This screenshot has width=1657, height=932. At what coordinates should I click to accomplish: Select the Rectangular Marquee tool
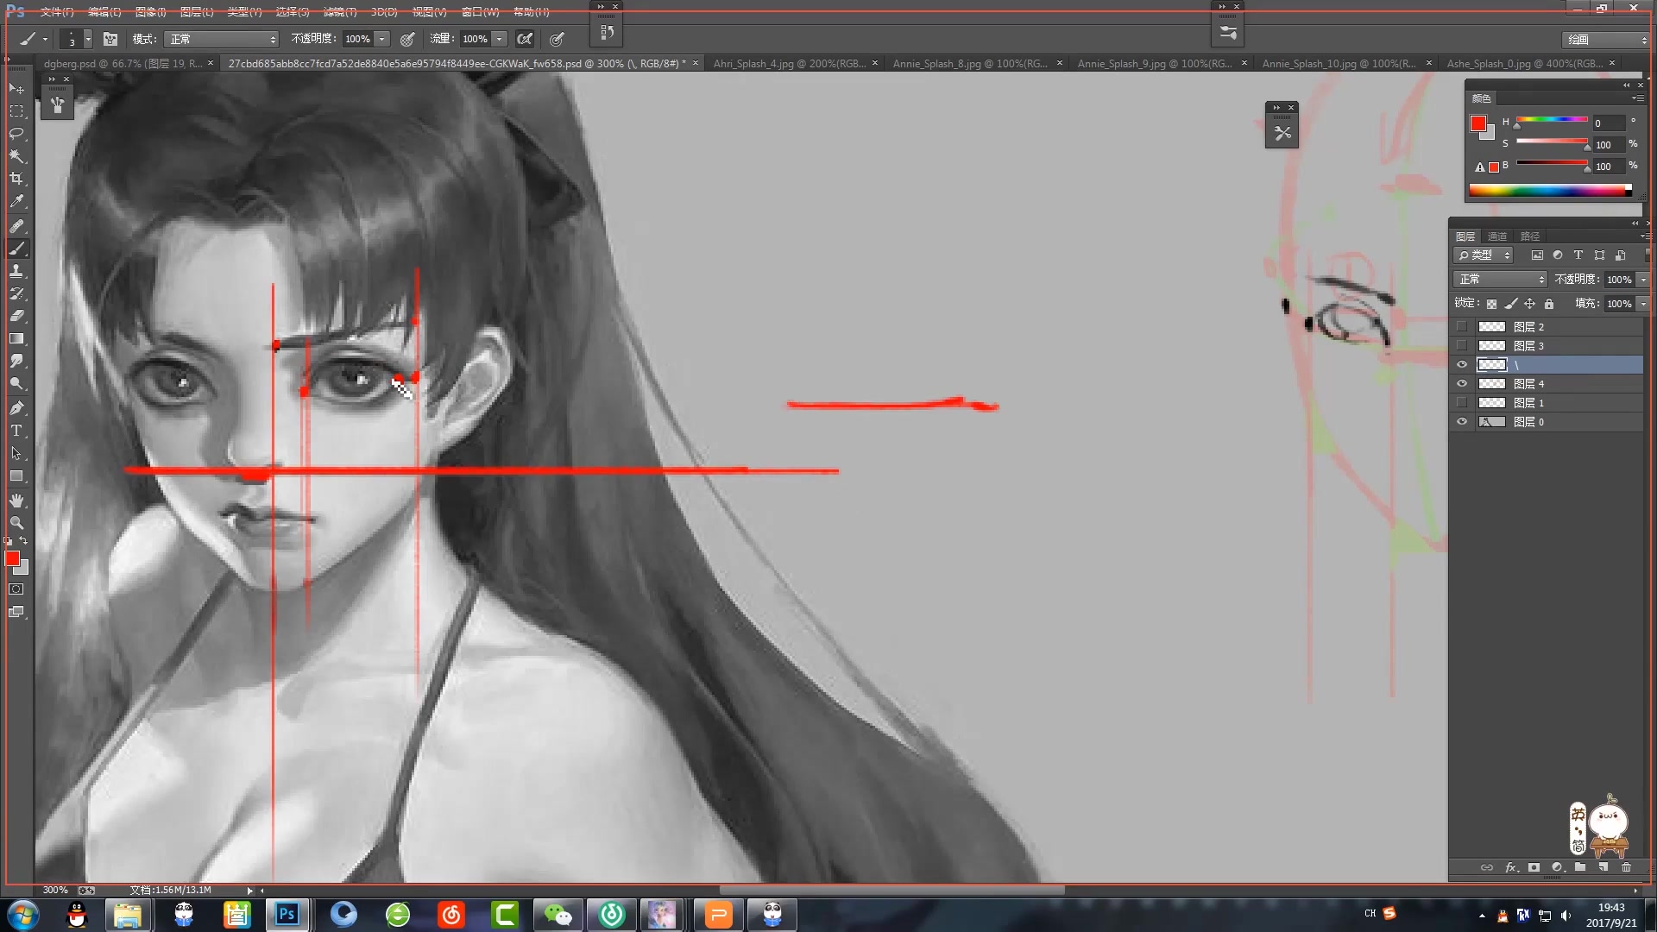[16, 111]
